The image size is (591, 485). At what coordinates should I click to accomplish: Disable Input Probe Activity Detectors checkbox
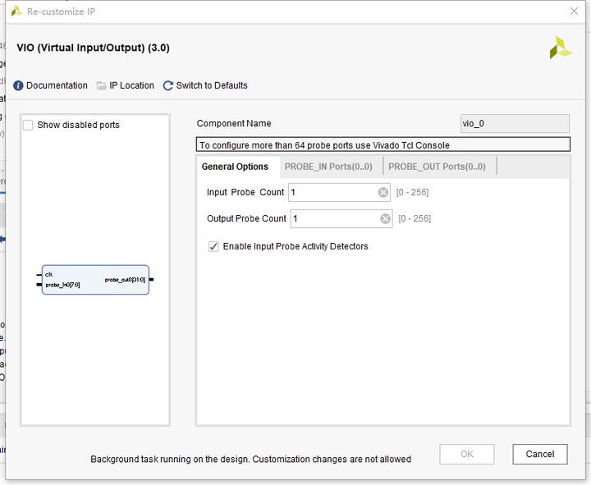(x=213, y=246)
